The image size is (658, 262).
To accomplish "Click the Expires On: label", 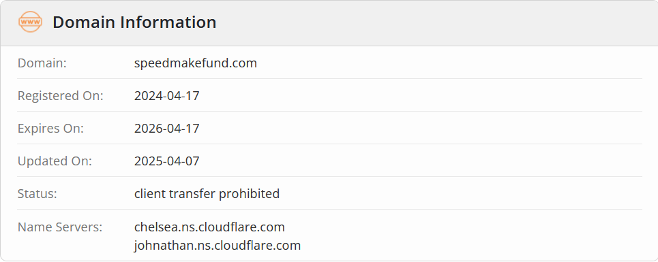I will coord(50,129).
